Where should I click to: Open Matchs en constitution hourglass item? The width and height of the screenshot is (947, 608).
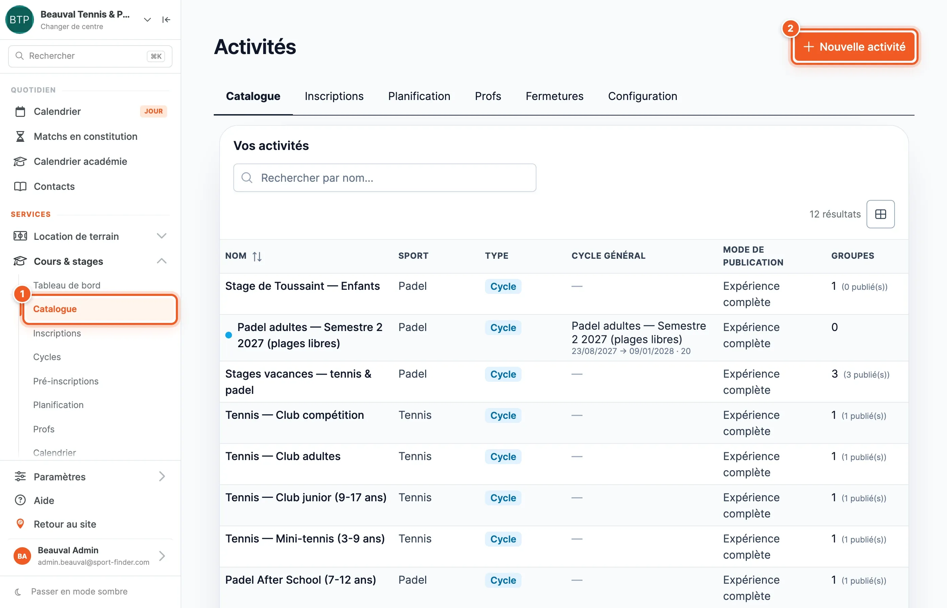point(90,136)
